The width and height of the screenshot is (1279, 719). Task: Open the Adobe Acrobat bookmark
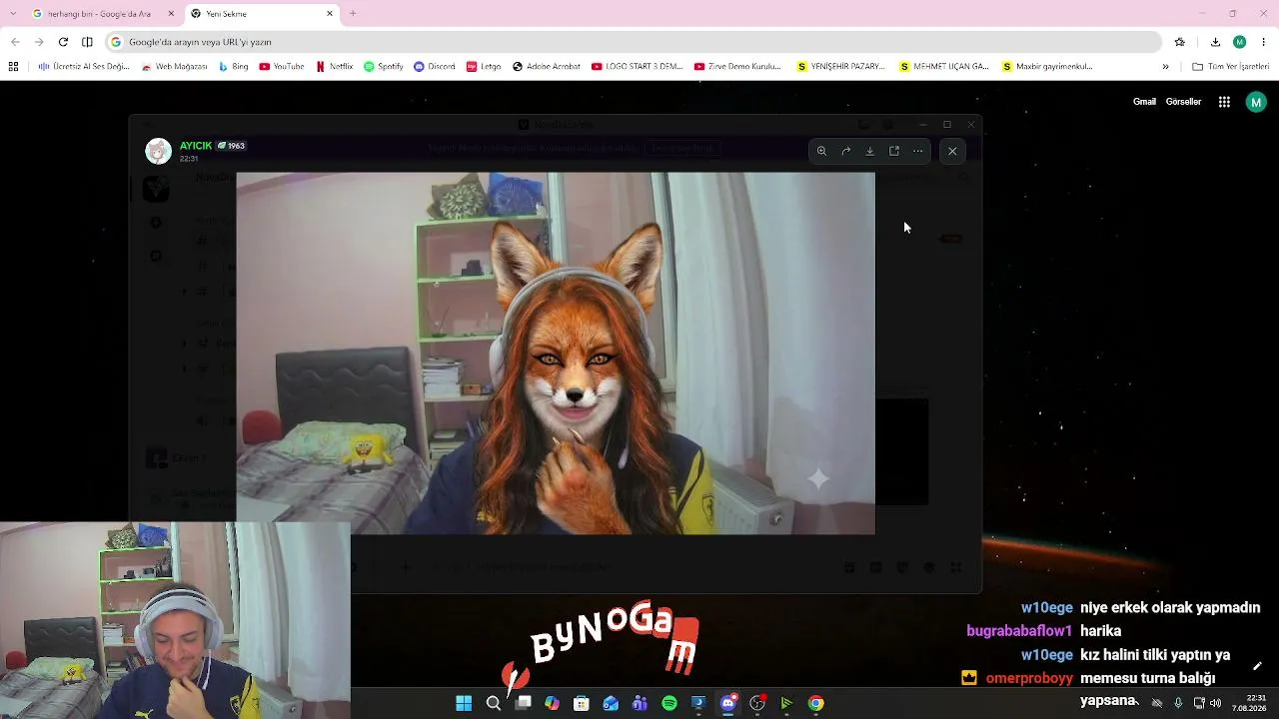coord(547,67)
